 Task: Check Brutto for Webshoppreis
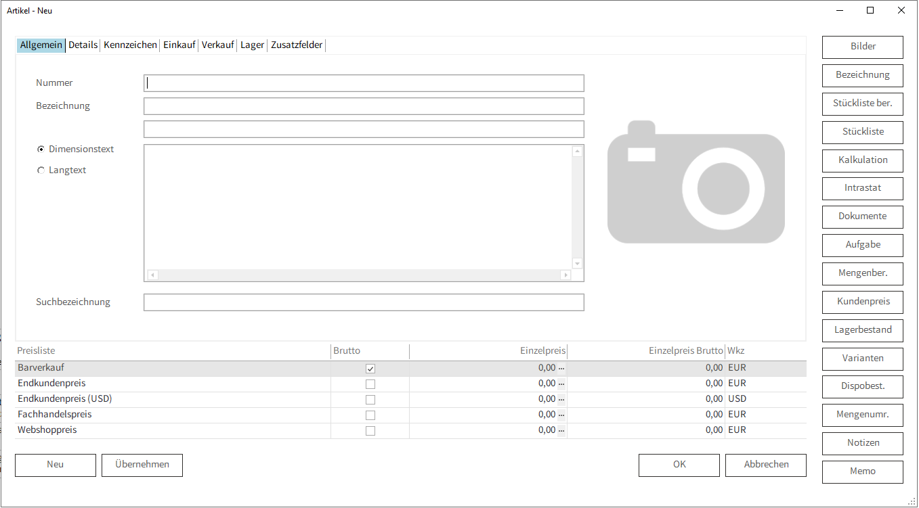click(x=370, y=431)
